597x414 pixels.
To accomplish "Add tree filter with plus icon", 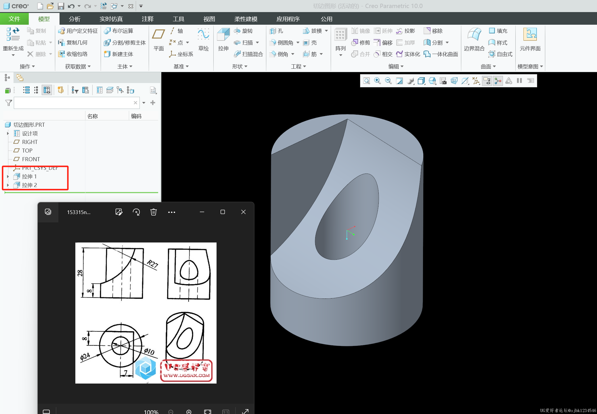I will (x=153, y=103).
